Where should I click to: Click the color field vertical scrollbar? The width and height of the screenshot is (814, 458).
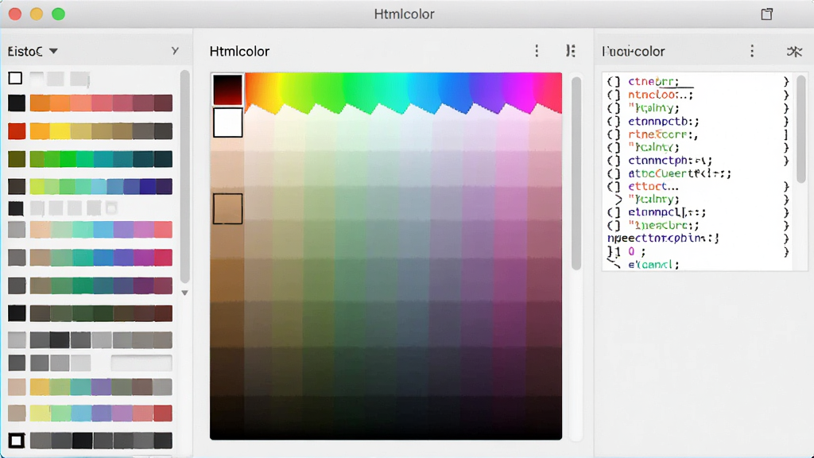tap(576, 173)
